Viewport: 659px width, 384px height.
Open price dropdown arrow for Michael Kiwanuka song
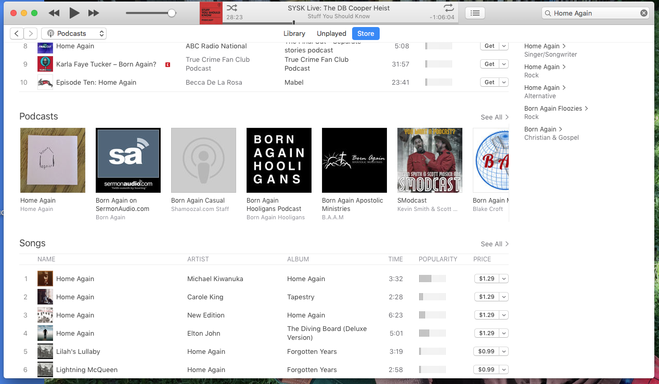[x=503, y=279]
